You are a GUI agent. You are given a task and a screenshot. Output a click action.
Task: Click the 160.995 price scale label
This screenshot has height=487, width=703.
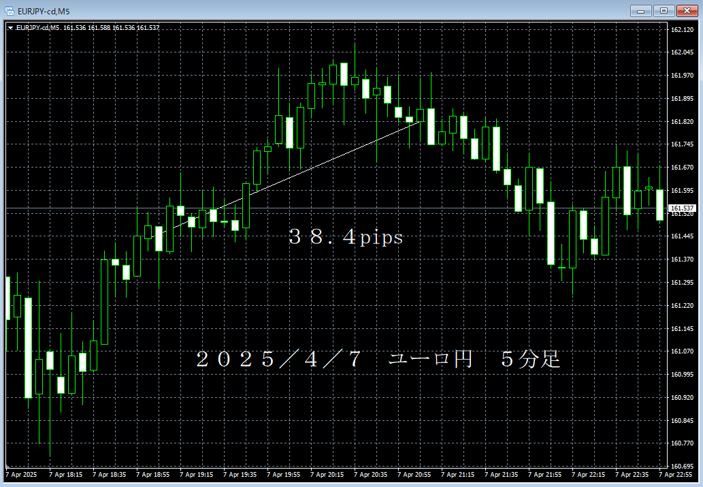[x=682, y=375]
